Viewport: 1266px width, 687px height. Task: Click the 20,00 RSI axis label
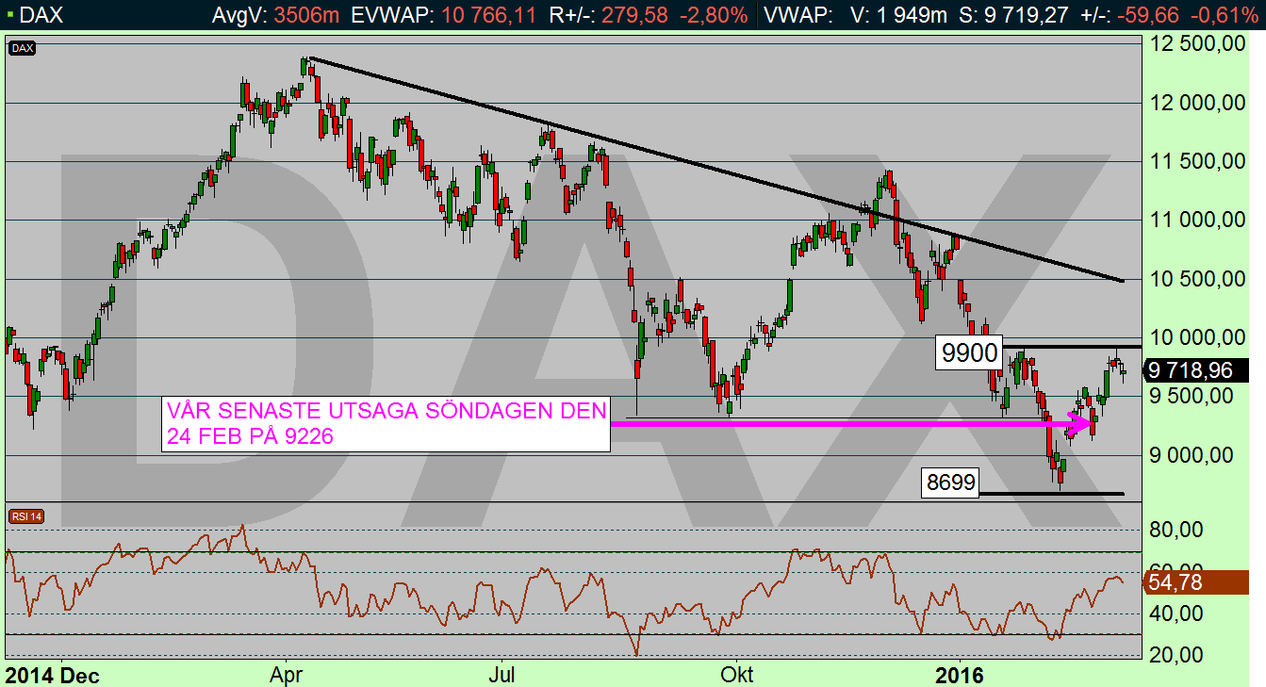pos(1175,655)
